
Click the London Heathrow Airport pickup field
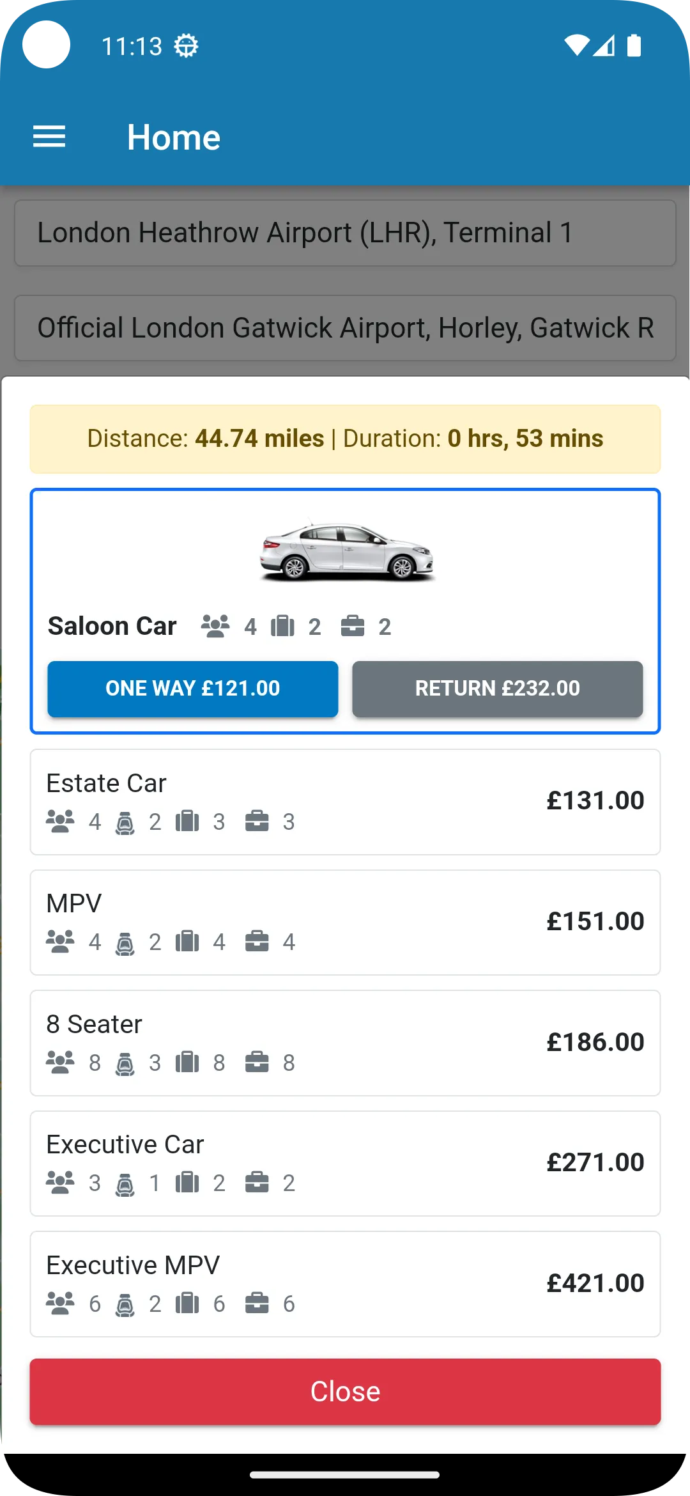tap(345, 233)
